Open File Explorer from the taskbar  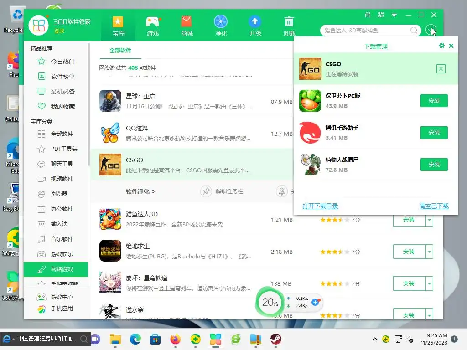pyautogui.click(x=115, y=339)
